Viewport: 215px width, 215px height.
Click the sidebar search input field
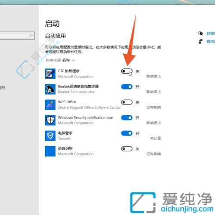click(x=17, y=36)
